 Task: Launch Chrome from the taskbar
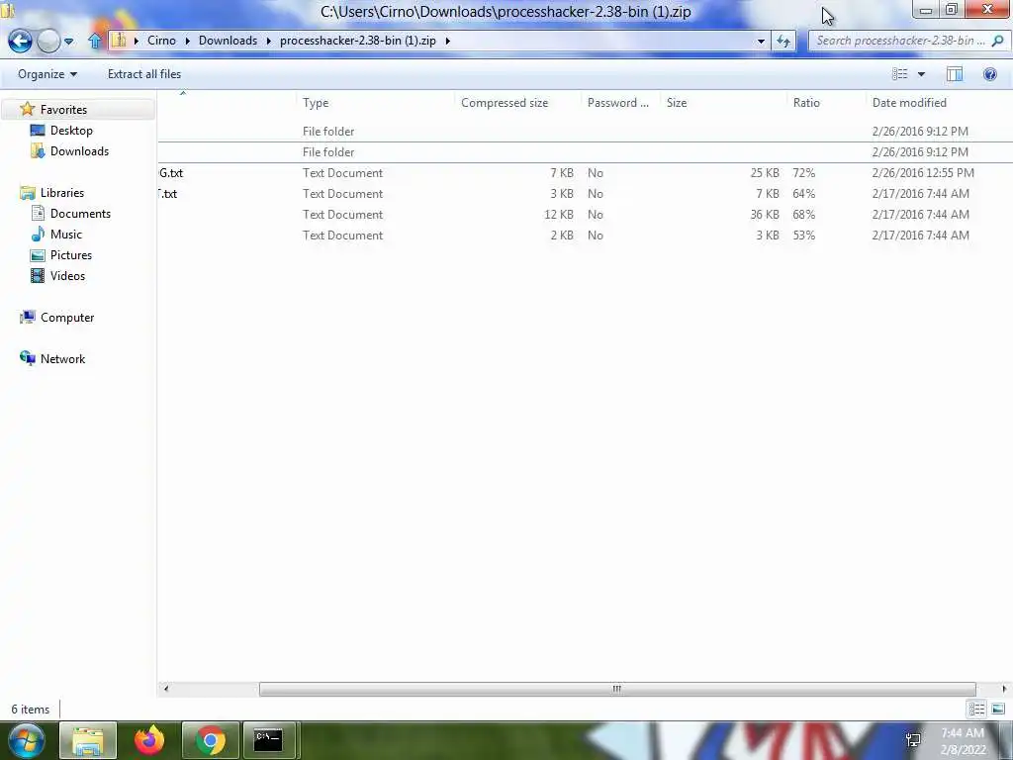pos(211,740)
